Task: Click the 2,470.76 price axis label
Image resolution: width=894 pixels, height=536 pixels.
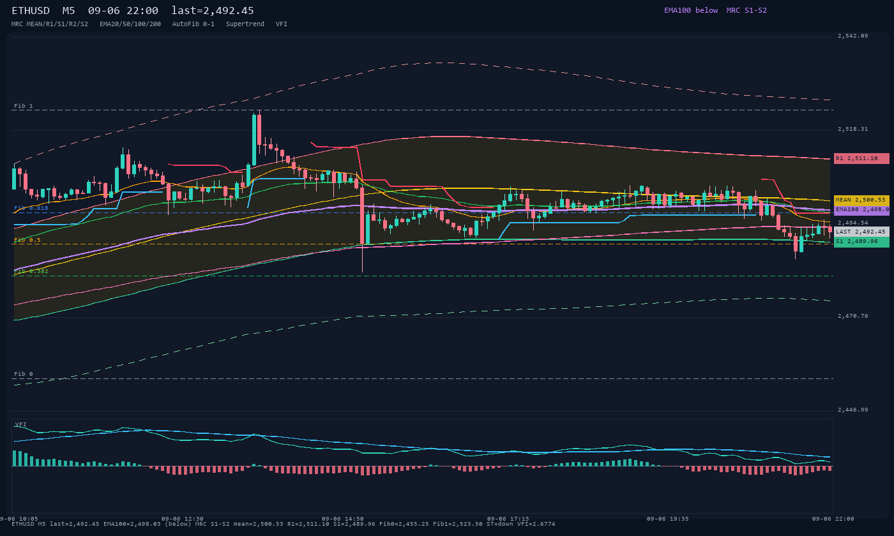Action: pos(853,316)
